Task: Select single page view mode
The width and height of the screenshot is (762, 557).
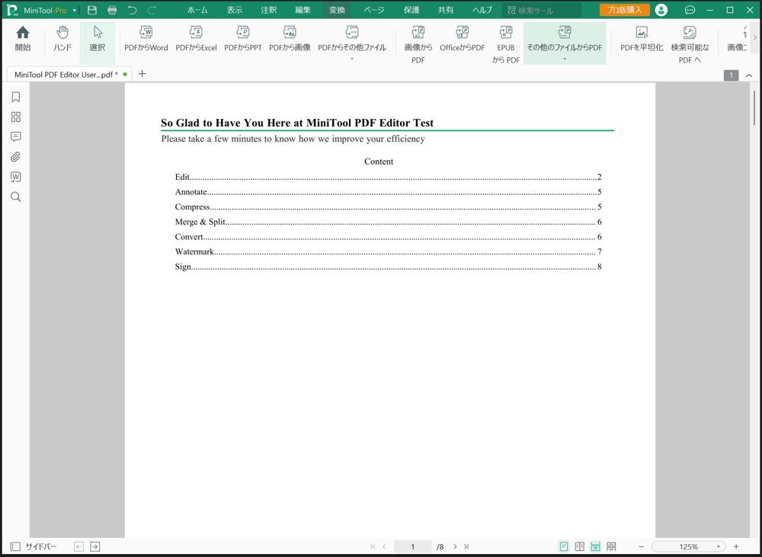Action: tap(564, 546)
